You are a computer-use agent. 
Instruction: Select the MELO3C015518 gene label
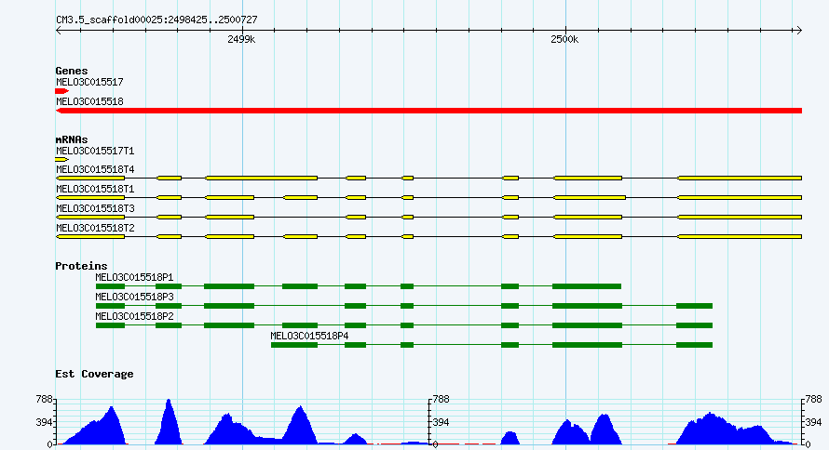coord(89,102)
